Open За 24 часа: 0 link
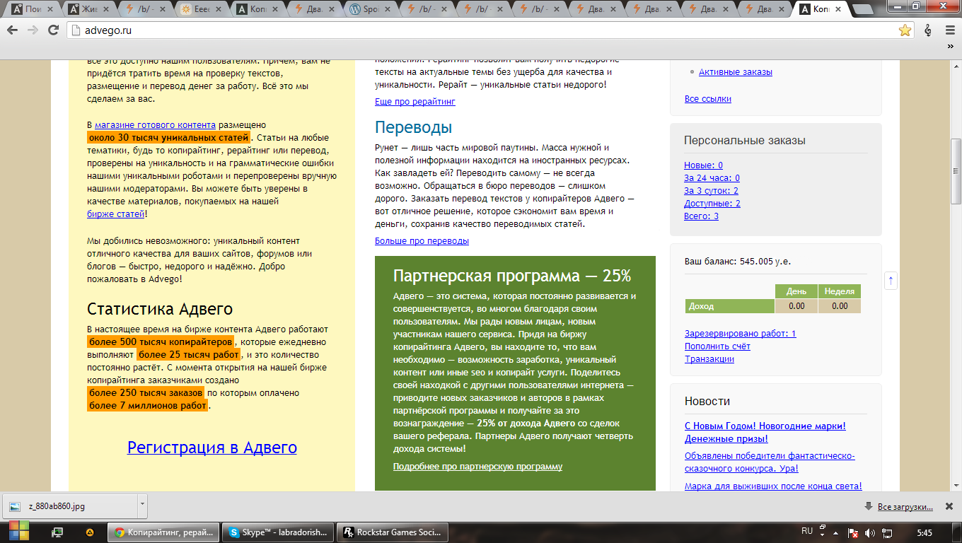The width and height of the screenshot is (962, 543). (x=712, y=178)
